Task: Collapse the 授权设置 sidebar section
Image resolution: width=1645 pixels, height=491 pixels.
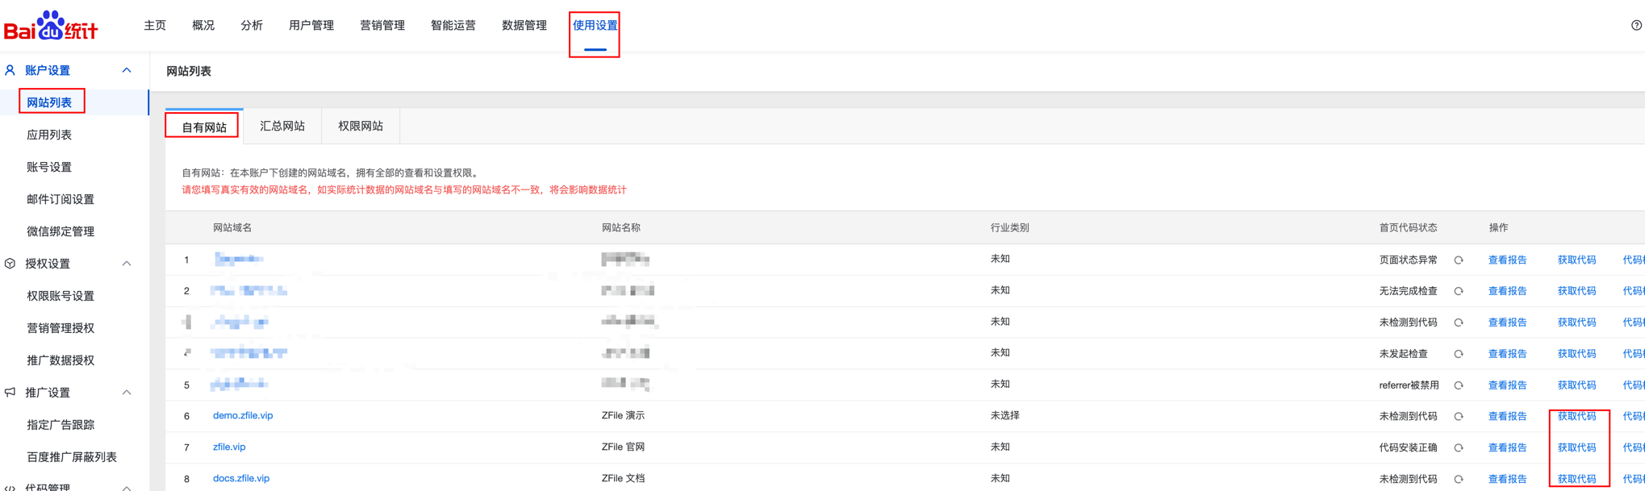Action: click(x=127, y=264)
